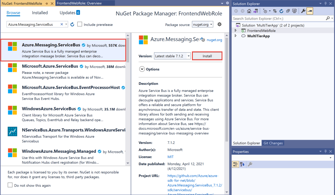Screen dimensions: 335x195
Task: Click the globe icon beside nuget.org link
Action: (x=203, y=40)
